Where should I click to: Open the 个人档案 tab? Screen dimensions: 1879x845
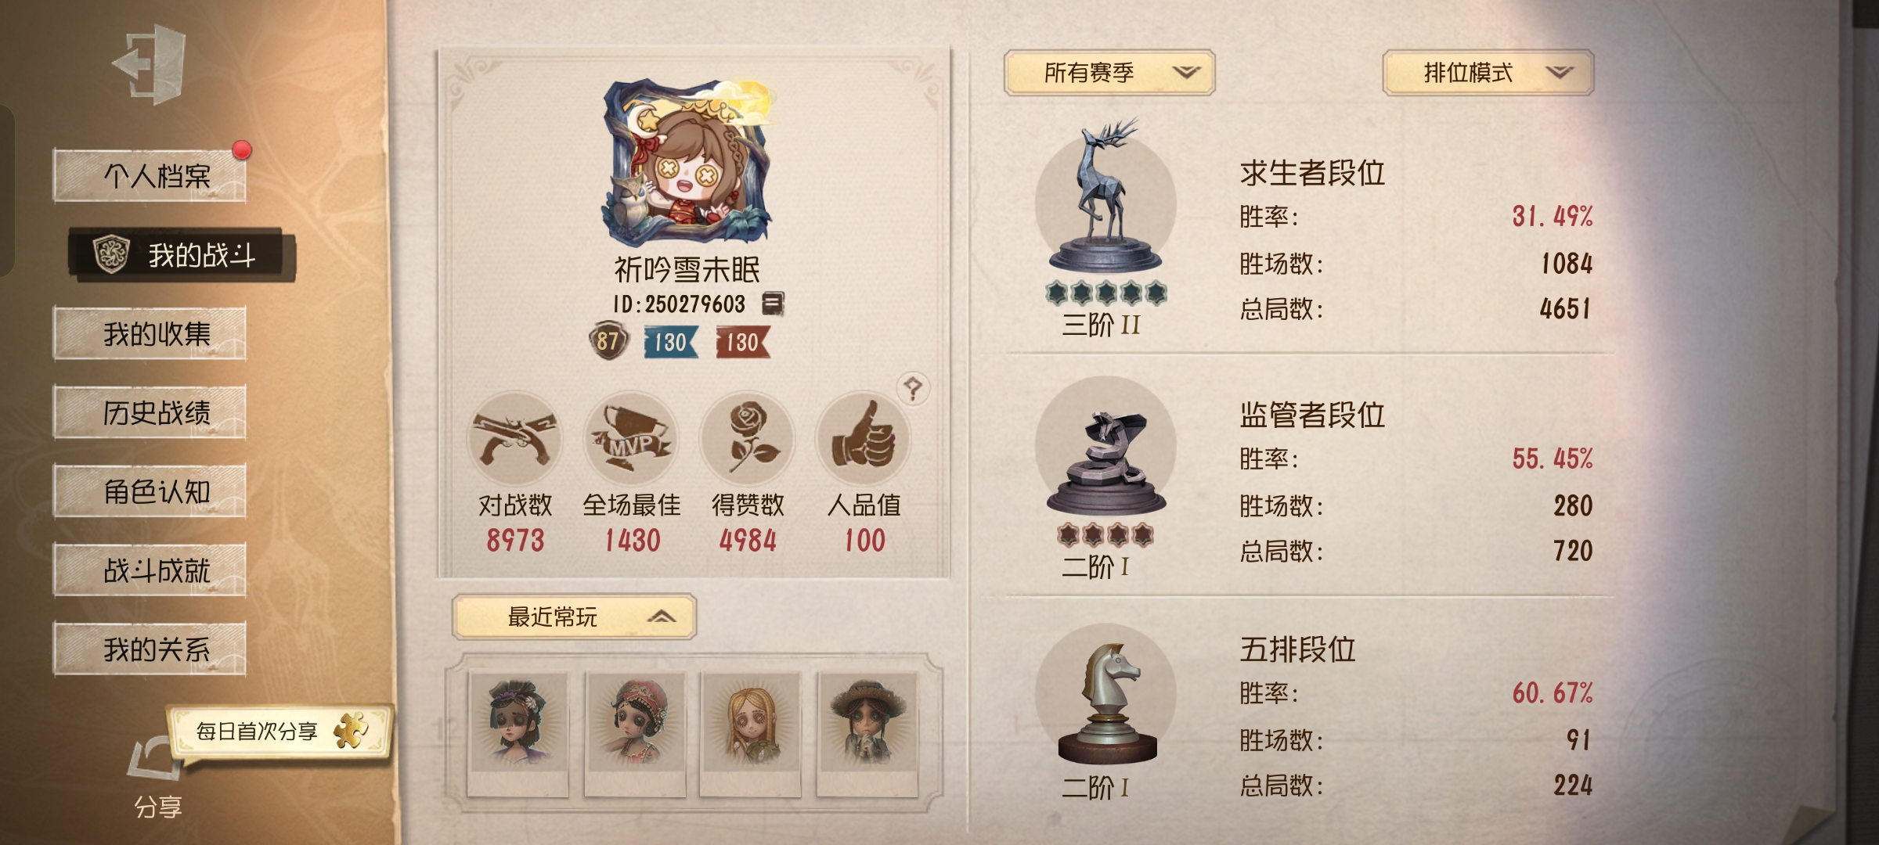pyautogui.click(x=150, y=176)
